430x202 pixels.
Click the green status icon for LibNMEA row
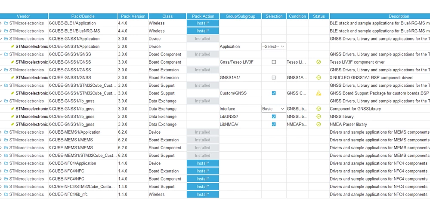tap(319, 124)
